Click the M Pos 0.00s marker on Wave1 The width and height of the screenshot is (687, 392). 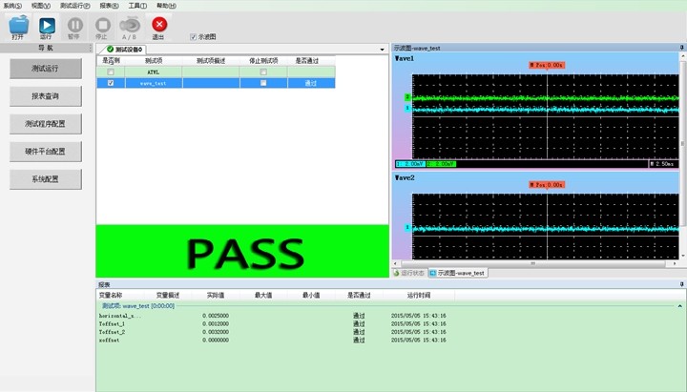[546, 66]
